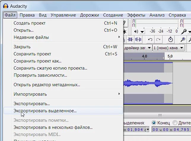This screenshot has height=141, width=191.
Task: Open the Эффекты menu
Action: click(x=136, y=15)
